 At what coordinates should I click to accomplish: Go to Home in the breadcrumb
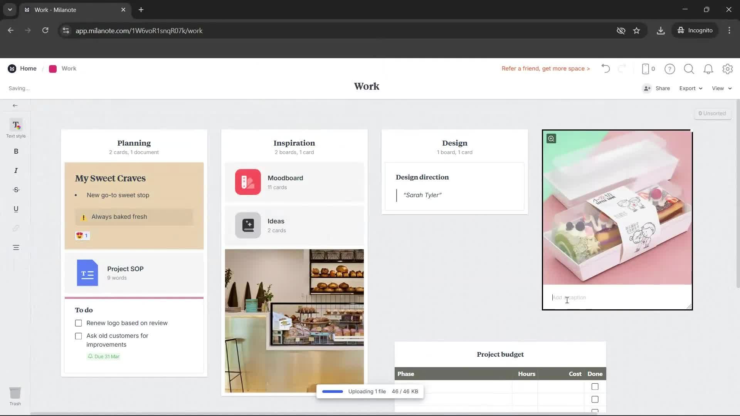coord(28,68)
